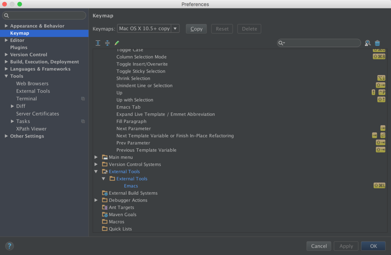Click the green pencil Edit Shortcut icon
Viewport: 391px width, 255px height.
click(117, 43)
